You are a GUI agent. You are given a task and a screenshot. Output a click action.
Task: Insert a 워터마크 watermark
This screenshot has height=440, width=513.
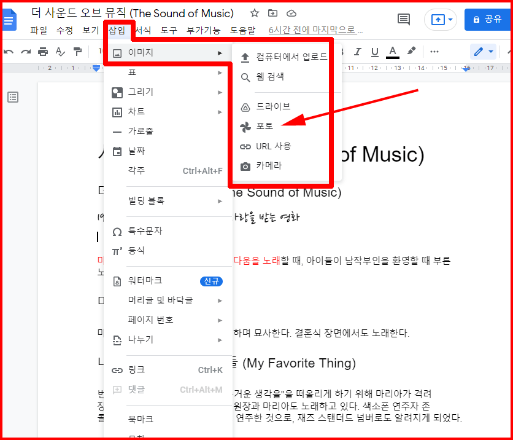(x=168, y=281)
